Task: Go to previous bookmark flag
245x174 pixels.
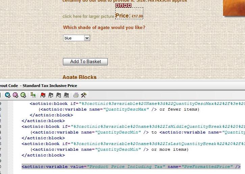Action: pyautogui.click(x=58, y=95)
